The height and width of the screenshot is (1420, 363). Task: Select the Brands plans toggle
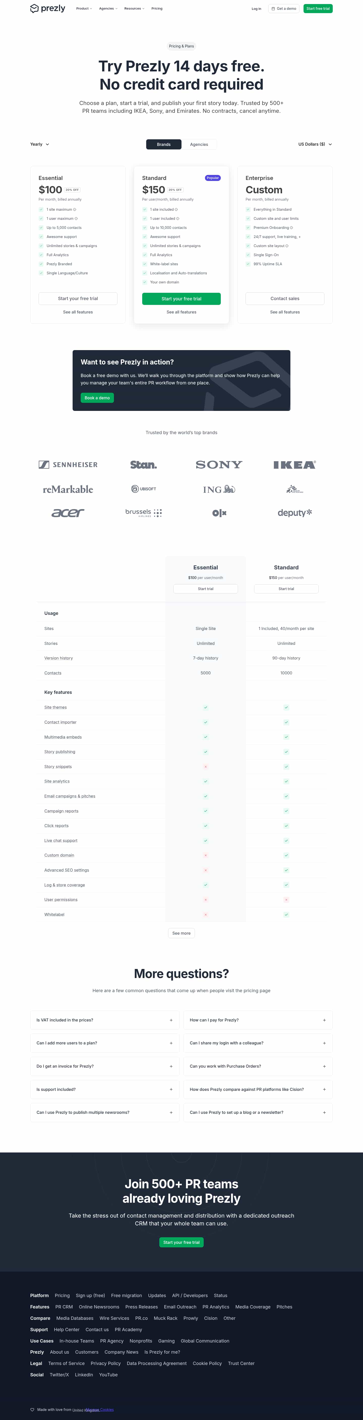tap(164, 144)
